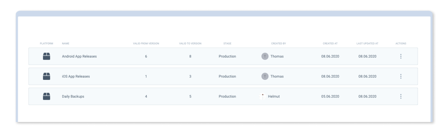Sort by Valid From Version header
Screen dimensions: 447x126
coord(146,44)
